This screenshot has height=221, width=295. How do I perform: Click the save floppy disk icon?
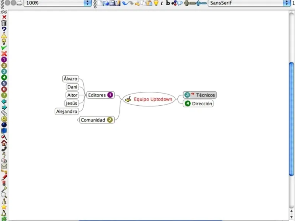112,3
